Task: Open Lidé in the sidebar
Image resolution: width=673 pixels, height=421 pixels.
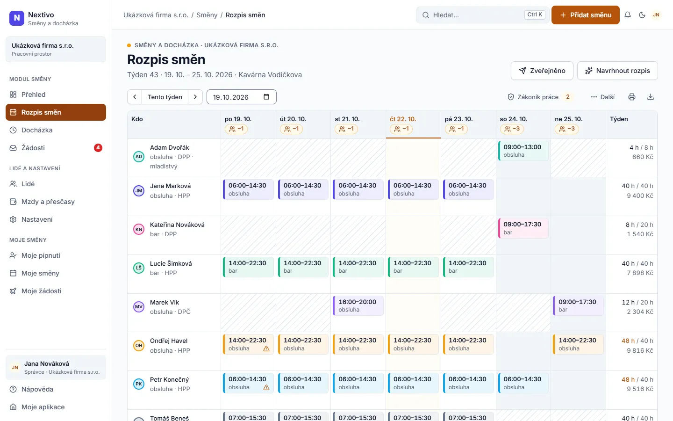Action: (x=56, y=184)
